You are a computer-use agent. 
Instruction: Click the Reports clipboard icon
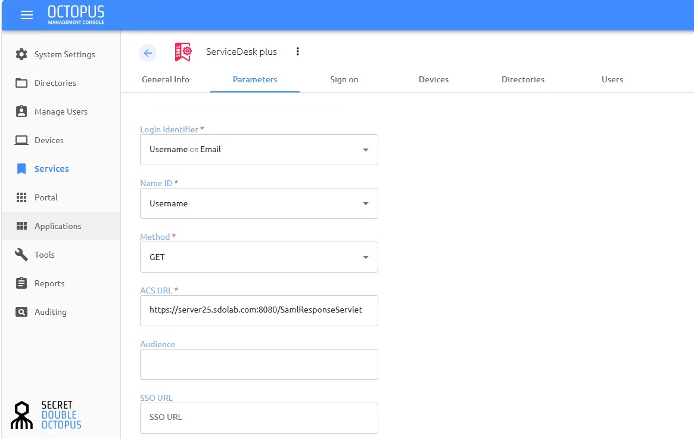point(21,283)
